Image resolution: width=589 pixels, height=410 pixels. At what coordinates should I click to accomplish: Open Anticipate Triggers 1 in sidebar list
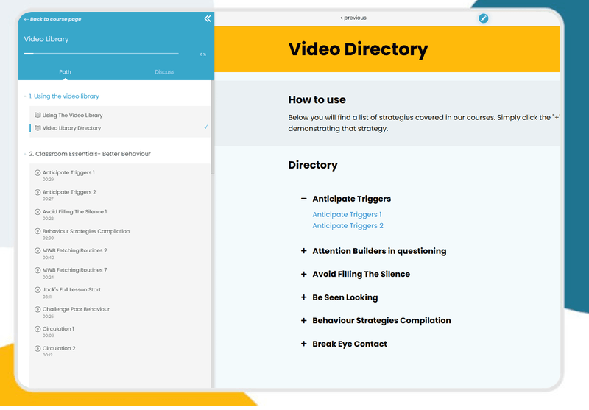tap(68, 172)
